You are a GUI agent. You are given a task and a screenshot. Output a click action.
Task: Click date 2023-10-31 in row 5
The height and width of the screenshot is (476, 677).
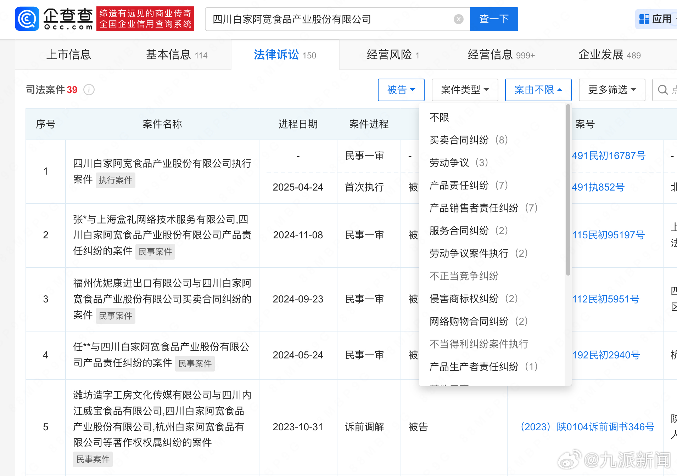tap(298, 427)
